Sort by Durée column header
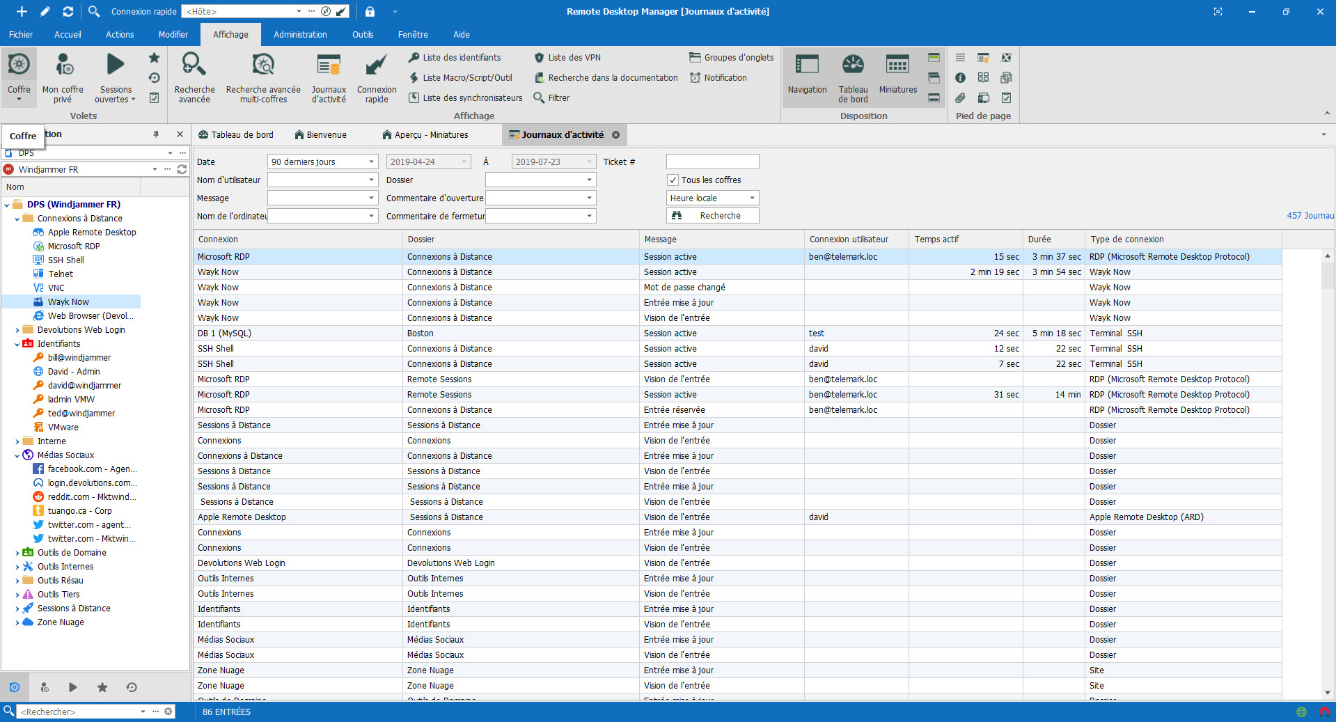The image size is (1336, 722). click(x=1054, y=239)
